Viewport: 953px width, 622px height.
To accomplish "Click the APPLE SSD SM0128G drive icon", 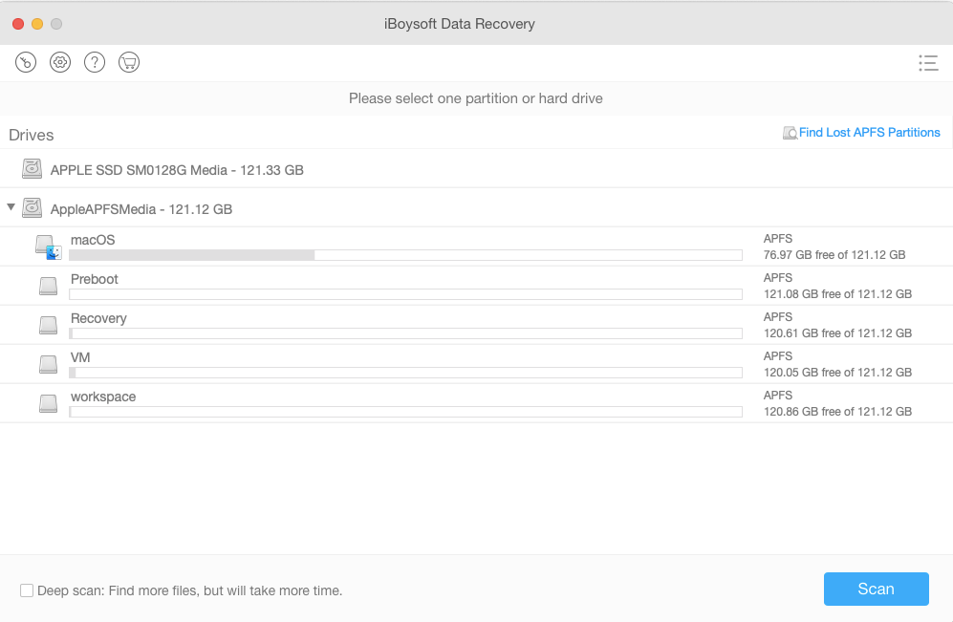I will coord(32,169).
